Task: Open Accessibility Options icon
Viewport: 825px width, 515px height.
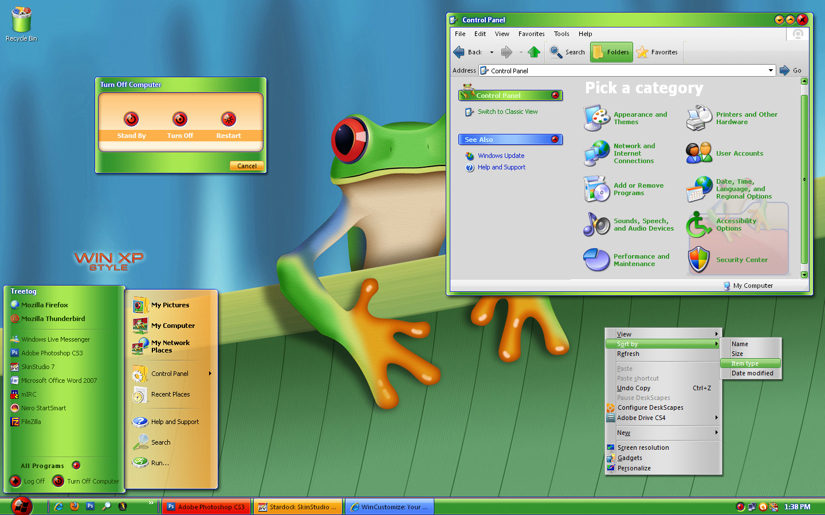Action: [699, 224]
